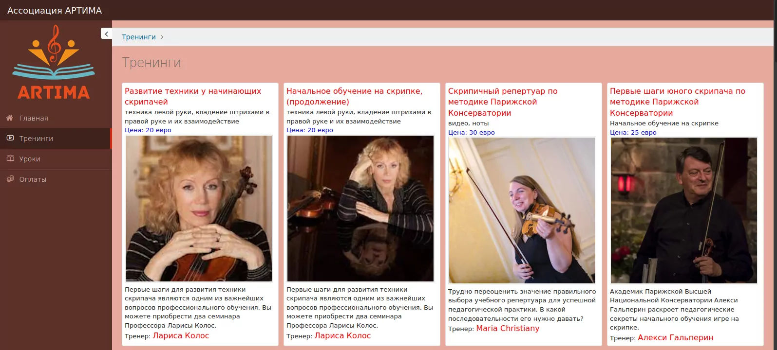Image resolution: width=777 pixels, height=350 pixels.
Task: Open training Развитие техники у начинающих скрипачей
Action: pos(193,96)
